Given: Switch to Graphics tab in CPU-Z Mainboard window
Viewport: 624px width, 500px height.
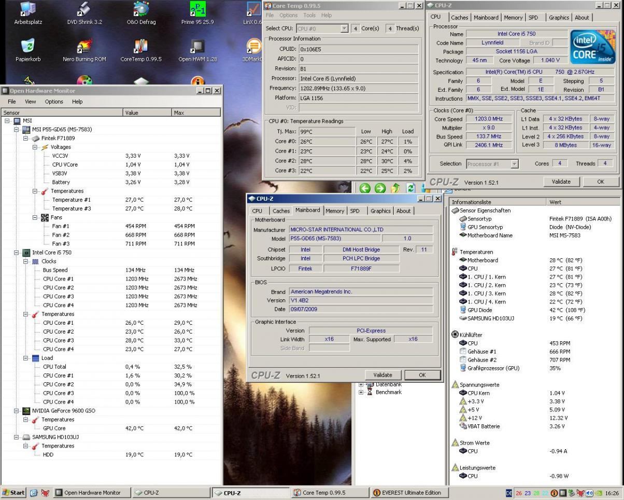Looking at the screenshot, I should 380,211.
